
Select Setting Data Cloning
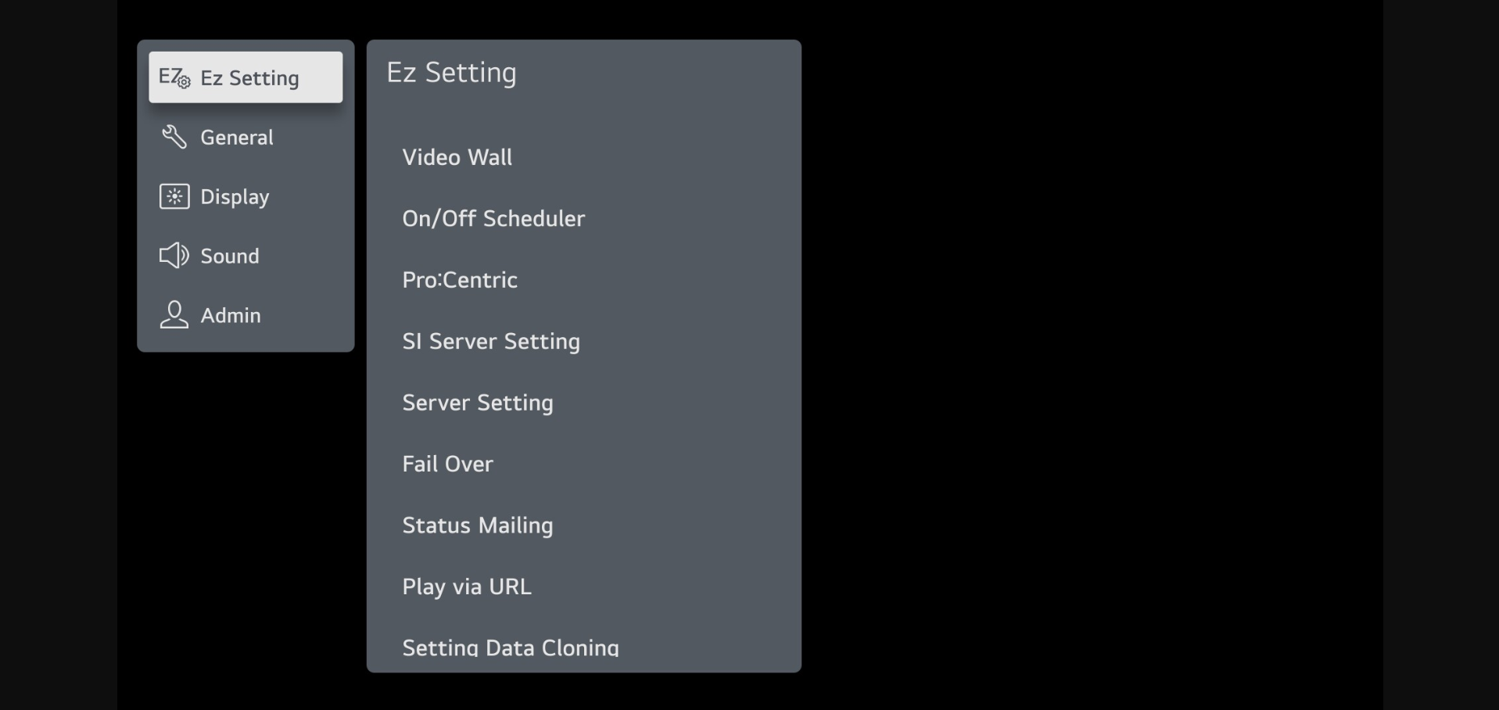pyautogui.click(x=511, y=647)
